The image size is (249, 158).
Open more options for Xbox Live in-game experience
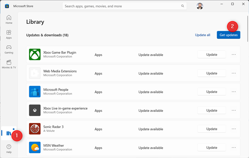tap(234, 110)
